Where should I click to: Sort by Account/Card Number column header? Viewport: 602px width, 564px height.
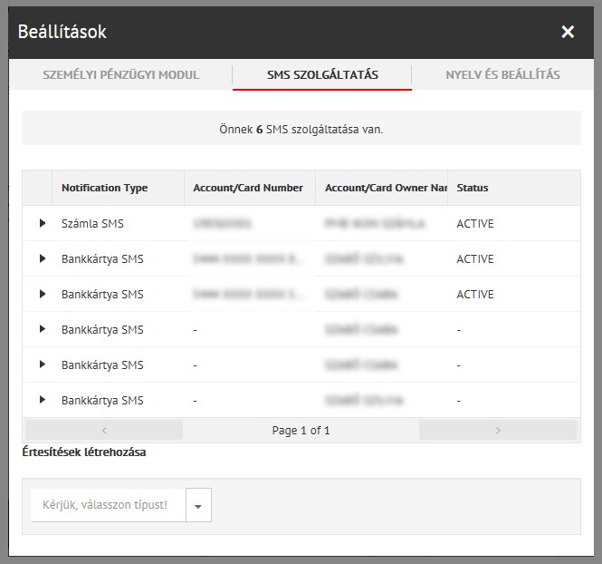point(248,188)
